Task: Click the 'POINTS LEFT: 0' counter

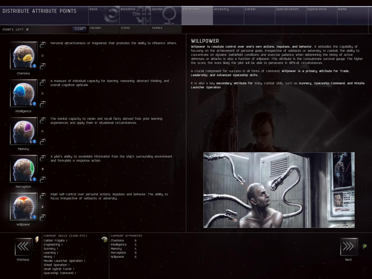Action: 15,29
